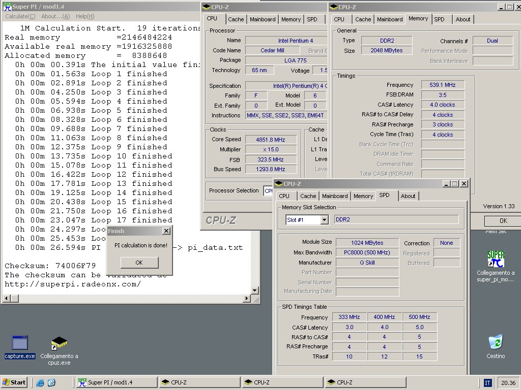This screenshot has width=521, height=390.
Task: Click the Package LGA 775 field
Action: point(286,60)
